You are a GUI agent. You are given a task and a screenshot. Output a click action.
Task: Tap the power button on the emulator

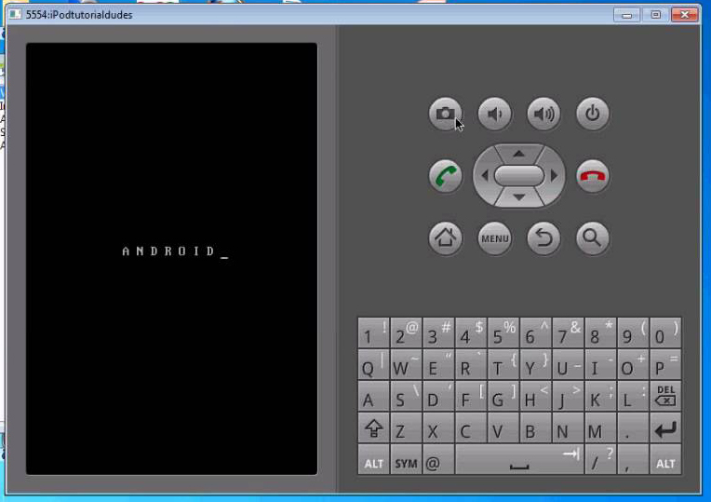click(x=593, y=114)
